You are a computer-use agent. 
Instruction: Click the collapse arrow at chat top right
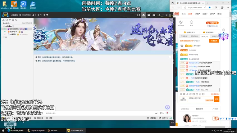tap(170, 57)
